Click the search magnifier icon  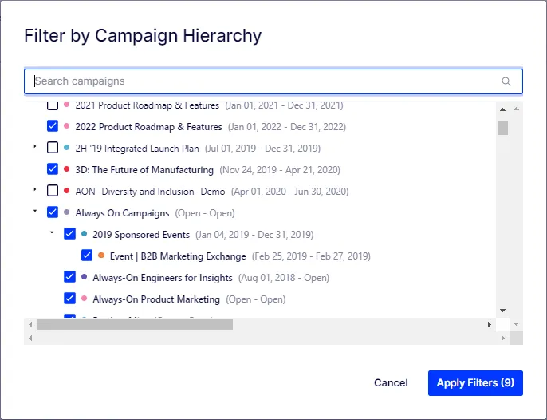[x=506, y=81]
